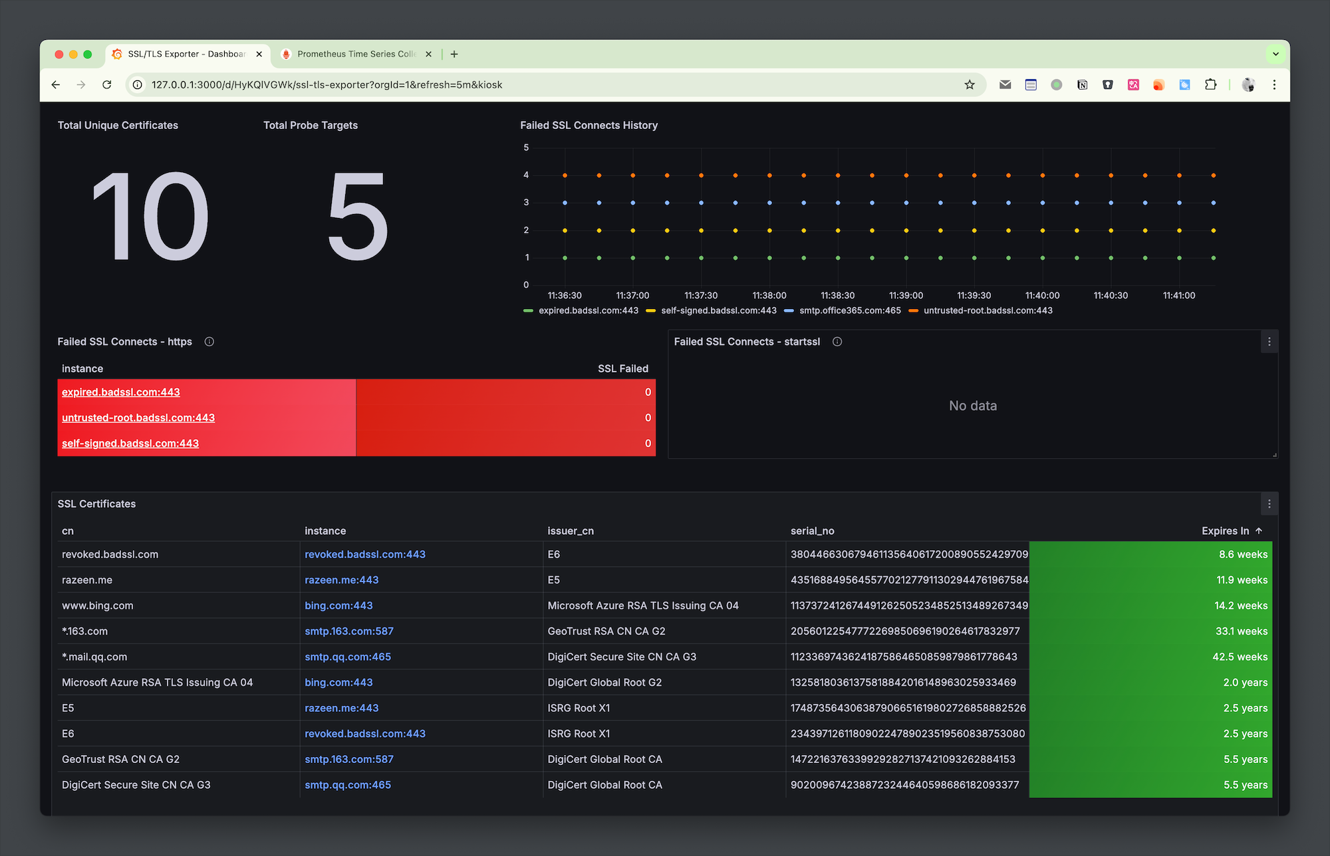Sort by cn column header
The width and height of the screenshot is (1330, 856).
point(68,530)
